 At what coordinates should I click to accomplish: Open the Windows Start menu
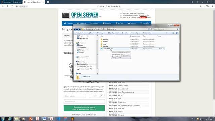pyautogui.click(x=3, y=119)
